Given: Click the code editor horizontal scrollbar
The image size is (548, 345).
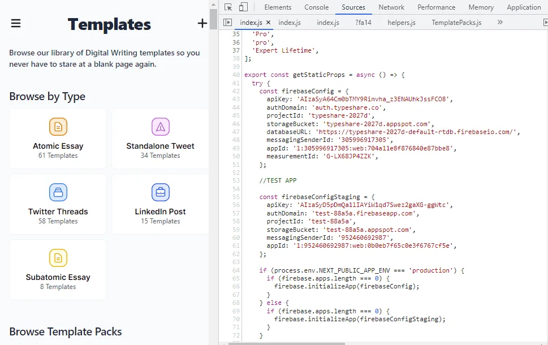Looking at the screenshot, I should 287,344.
